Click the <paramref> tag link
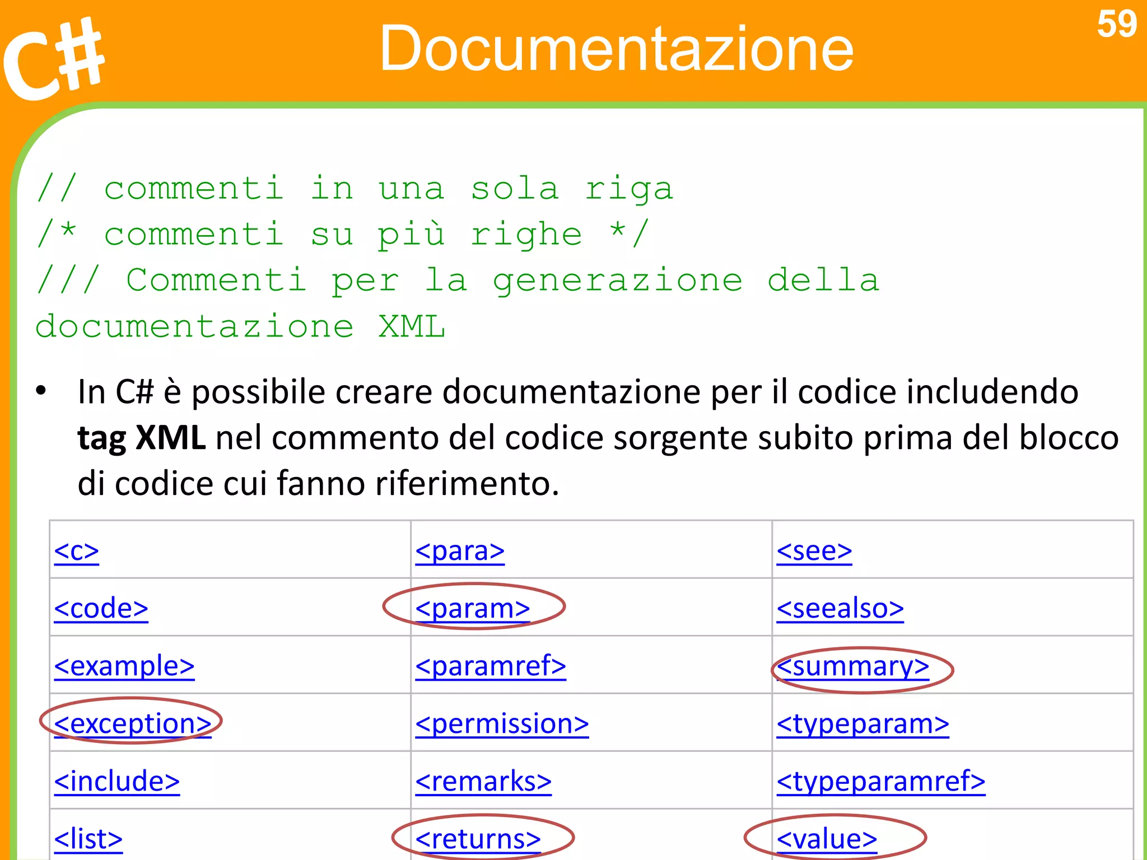1147x860 pixels. point(491,666)
